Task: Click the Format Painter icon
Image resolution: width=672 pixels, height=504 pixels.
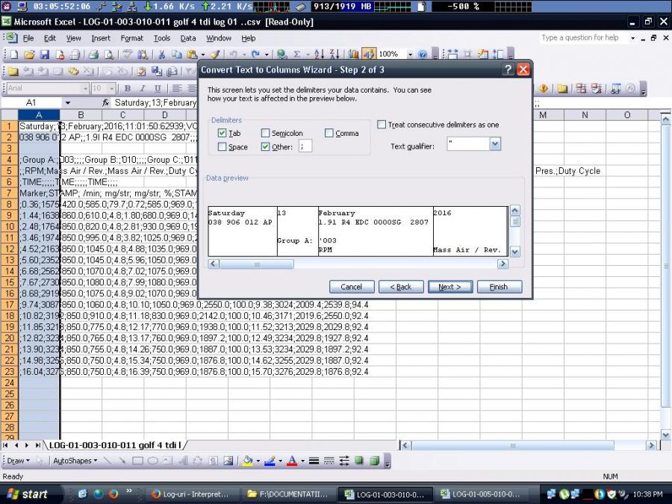Action: point(214,54)
